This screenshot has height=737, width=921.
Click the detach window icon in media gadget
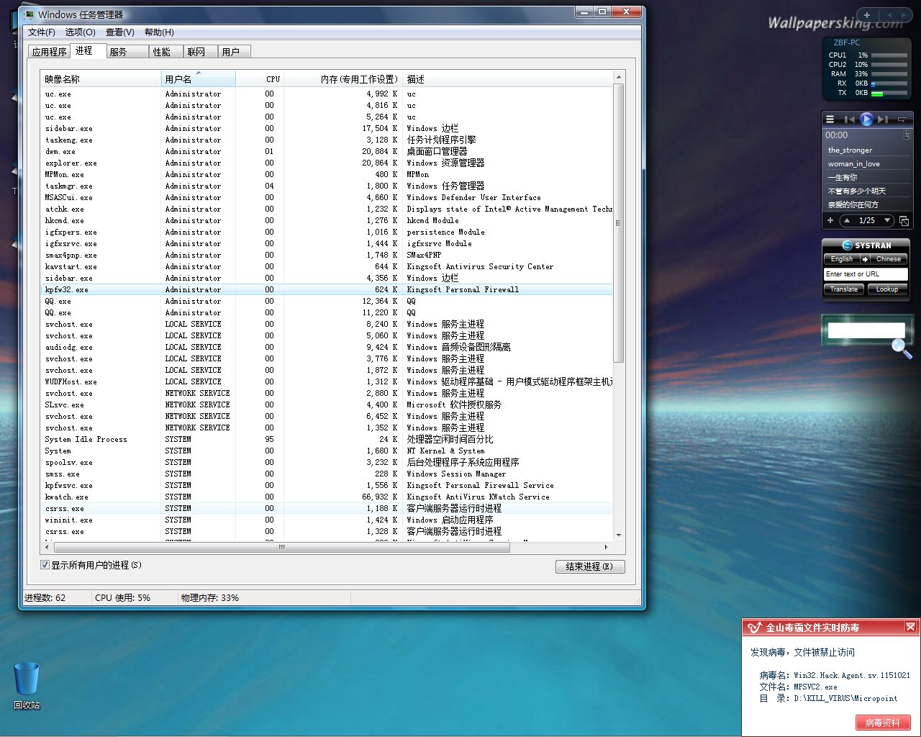904,220
